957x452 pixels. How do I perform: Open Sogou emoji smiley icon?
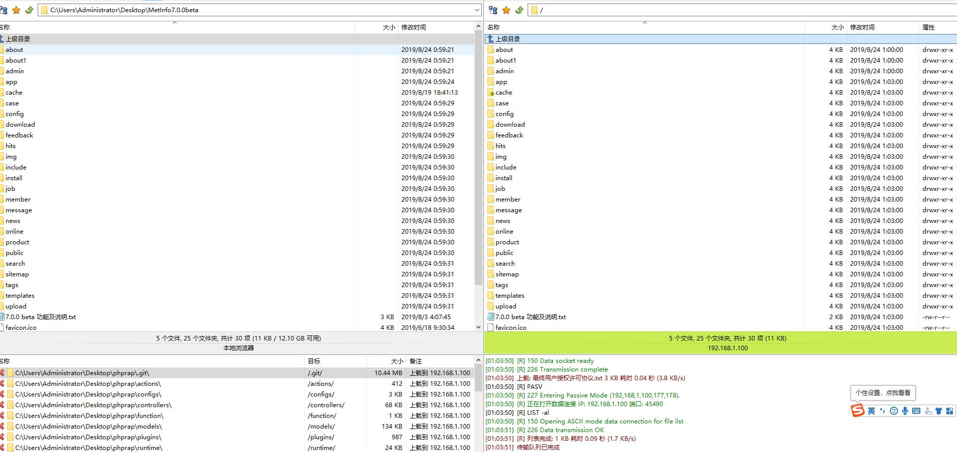coord(894,411)
